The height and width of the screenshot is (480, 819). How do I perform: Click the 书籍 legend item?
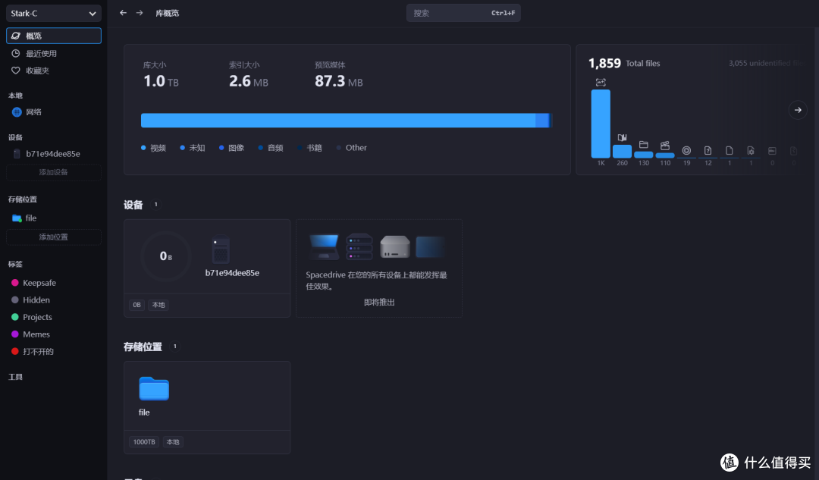[x=309, y=148]
